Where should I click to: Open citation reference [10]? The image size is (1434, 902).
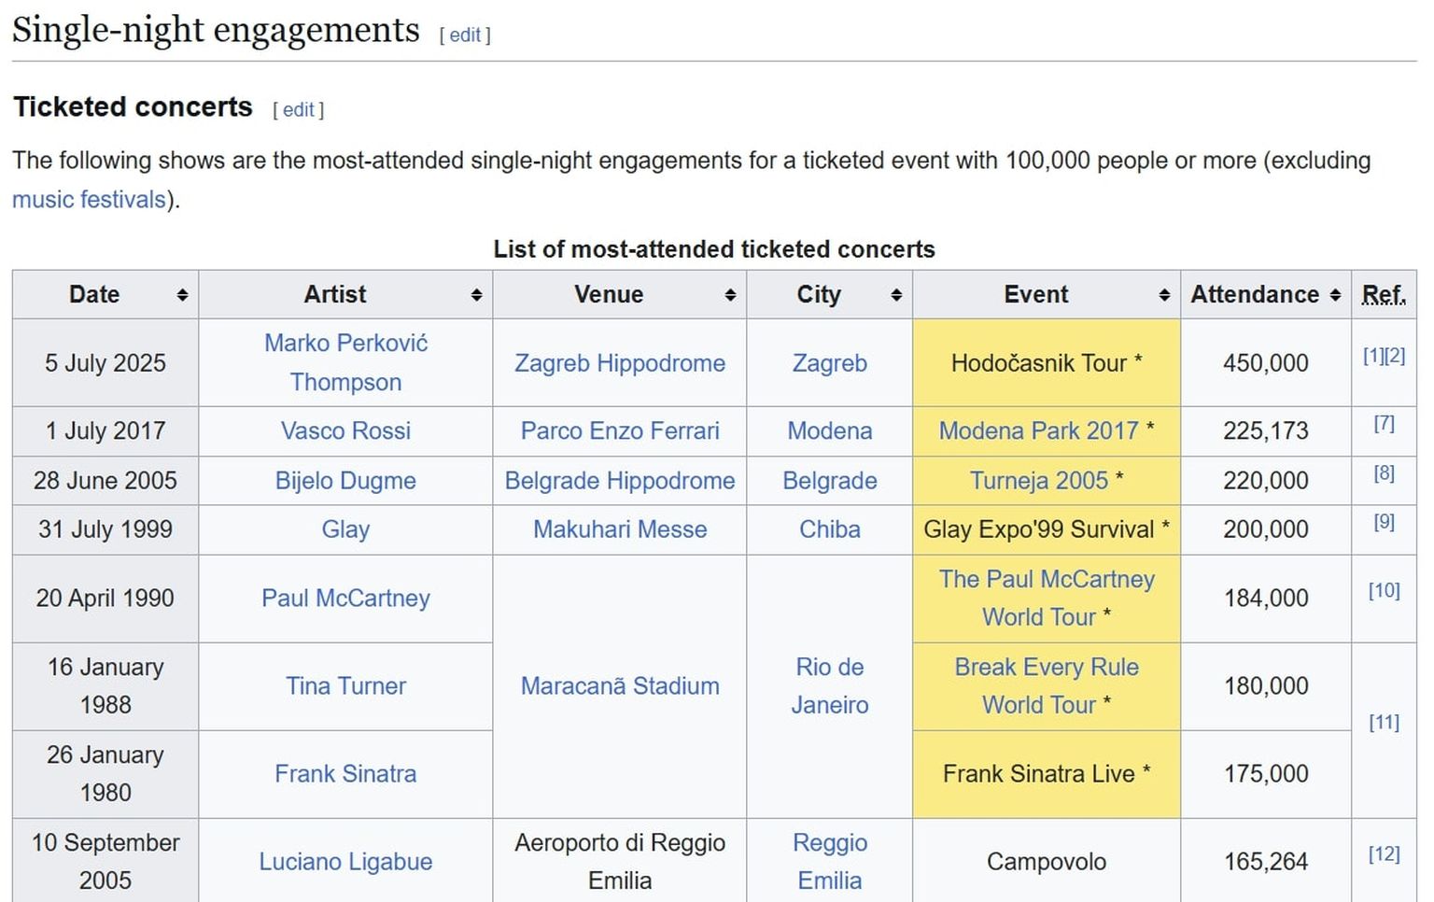(1384, 591)
